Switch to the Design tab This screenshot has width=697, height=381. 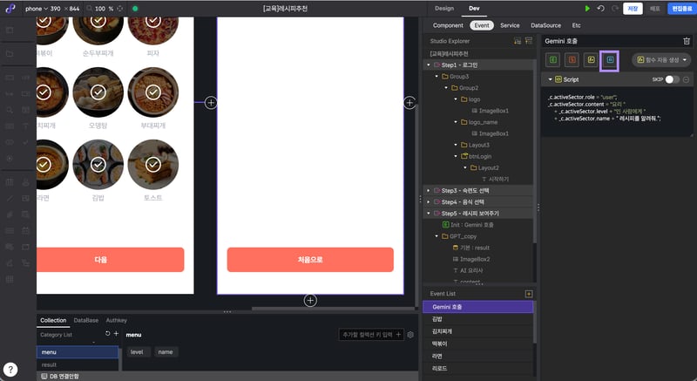tap(444, 9)
